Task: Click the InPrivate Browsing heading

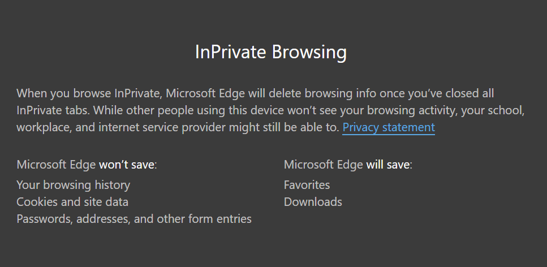Action: coord(270,52)
